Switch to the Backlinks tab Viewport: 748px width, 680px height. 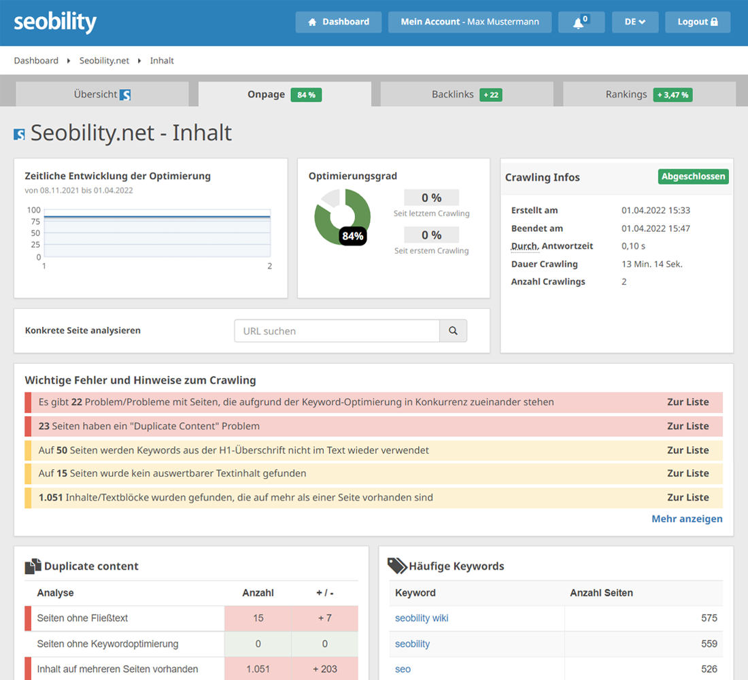click(x=467, y=95)
